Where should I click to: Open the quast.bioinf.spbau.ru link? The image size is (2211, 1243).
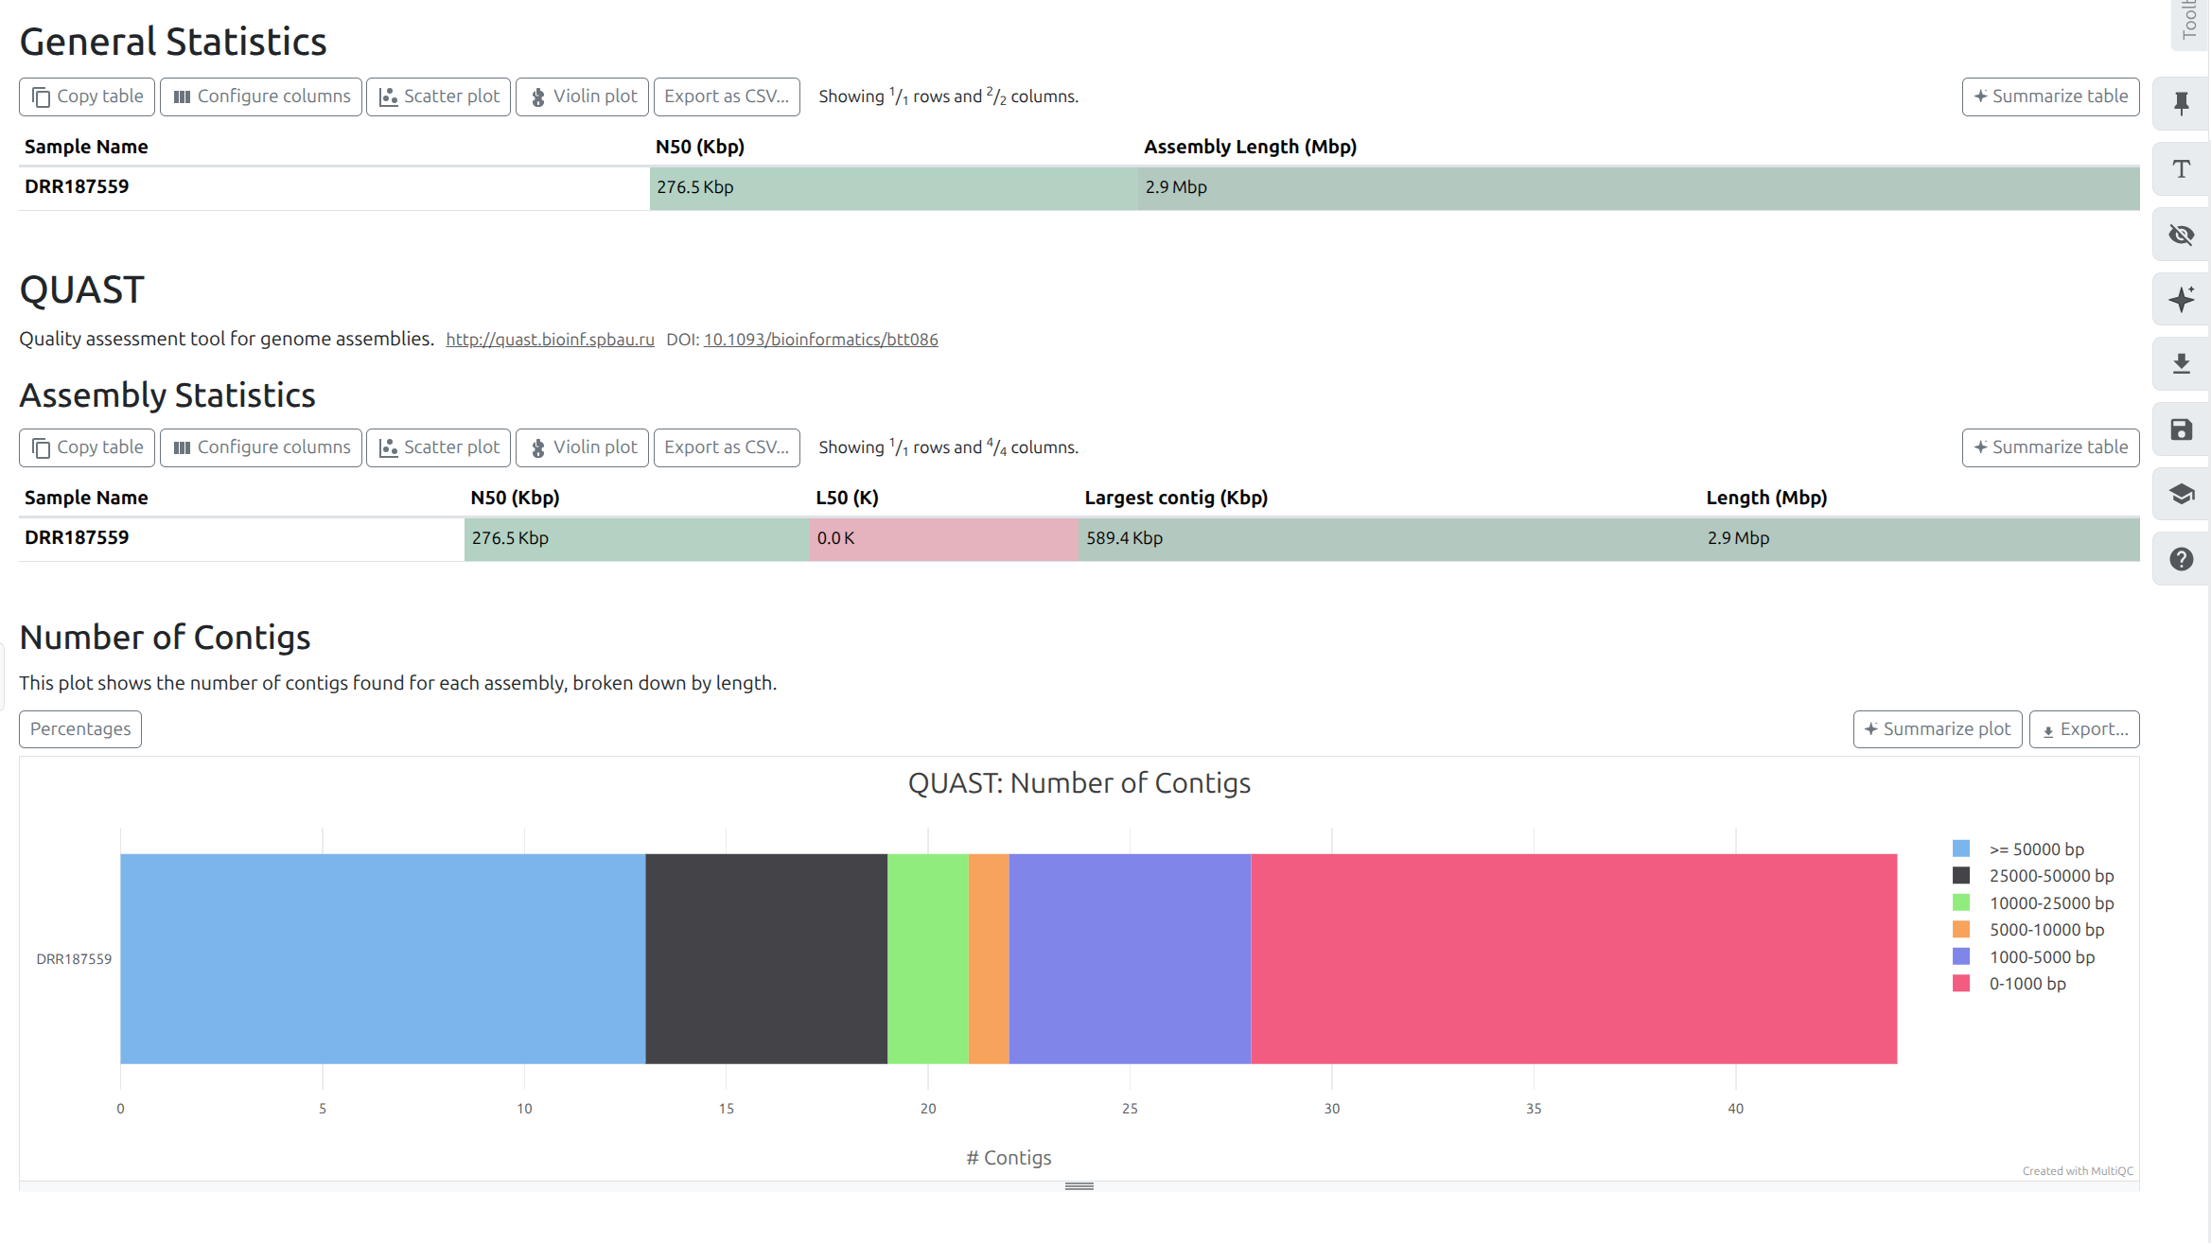(x=550, y=340)
